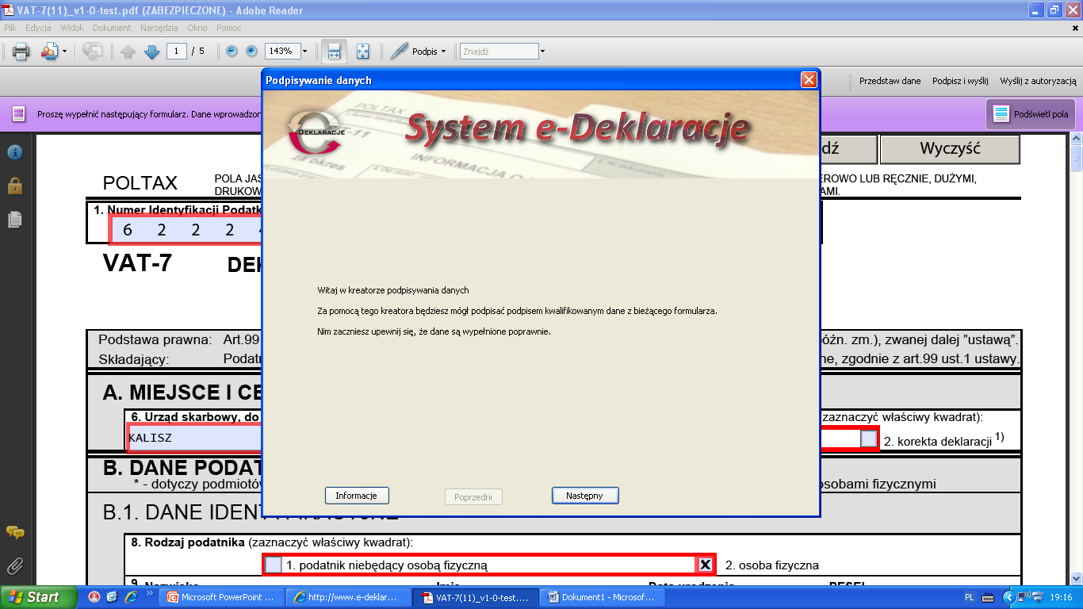
Task: Click the page number input field
Action: coord(176,51)
